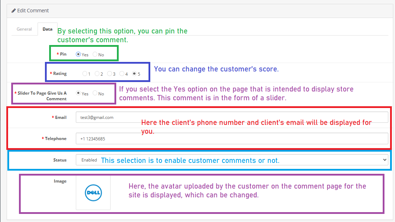
Task: Select the Data tab
Action: tap(47, 29)
